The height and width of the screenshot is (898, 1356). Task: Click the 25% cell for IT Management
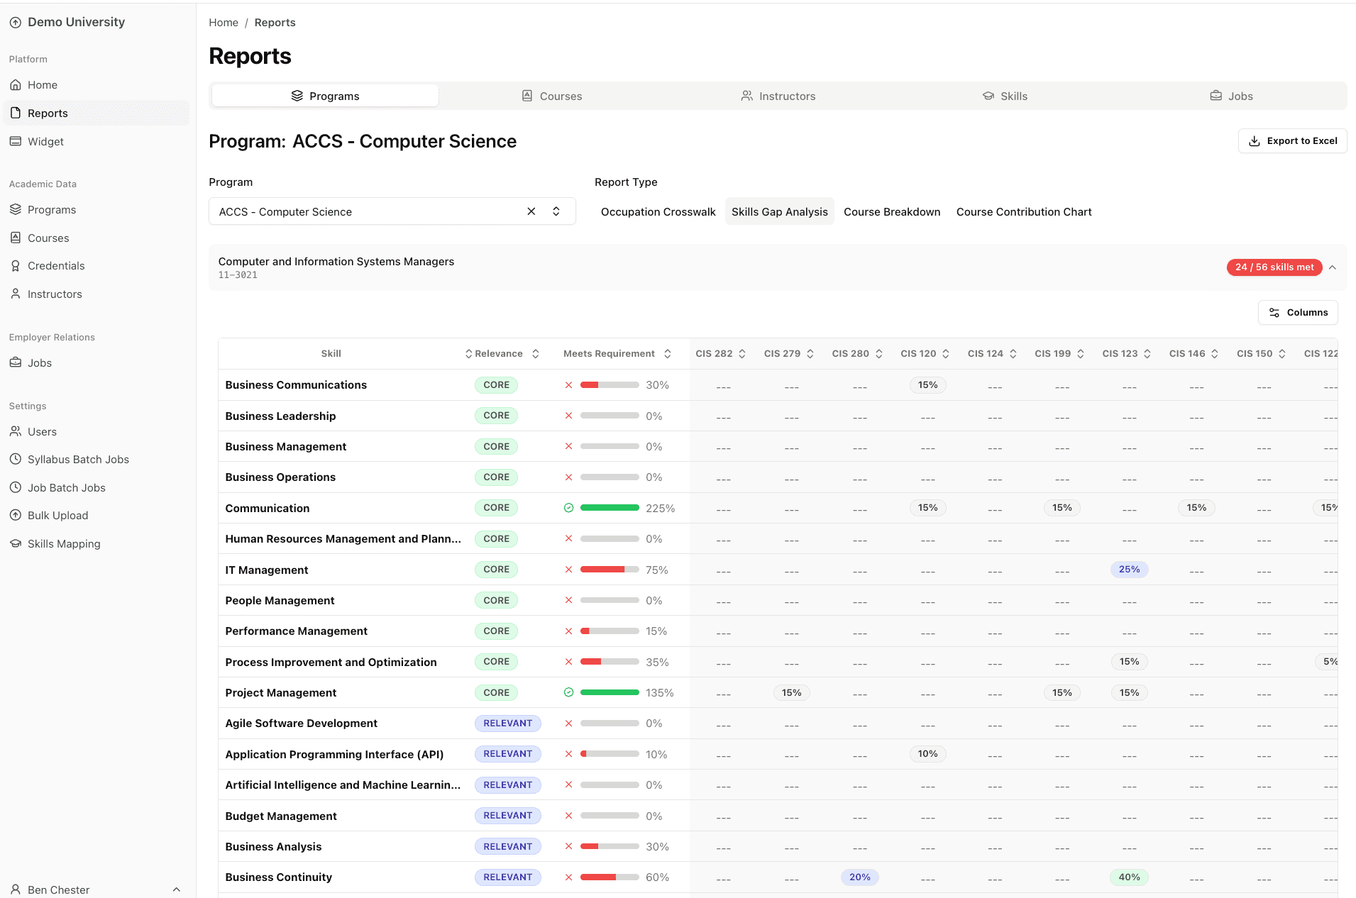[x=1129, y=570]
